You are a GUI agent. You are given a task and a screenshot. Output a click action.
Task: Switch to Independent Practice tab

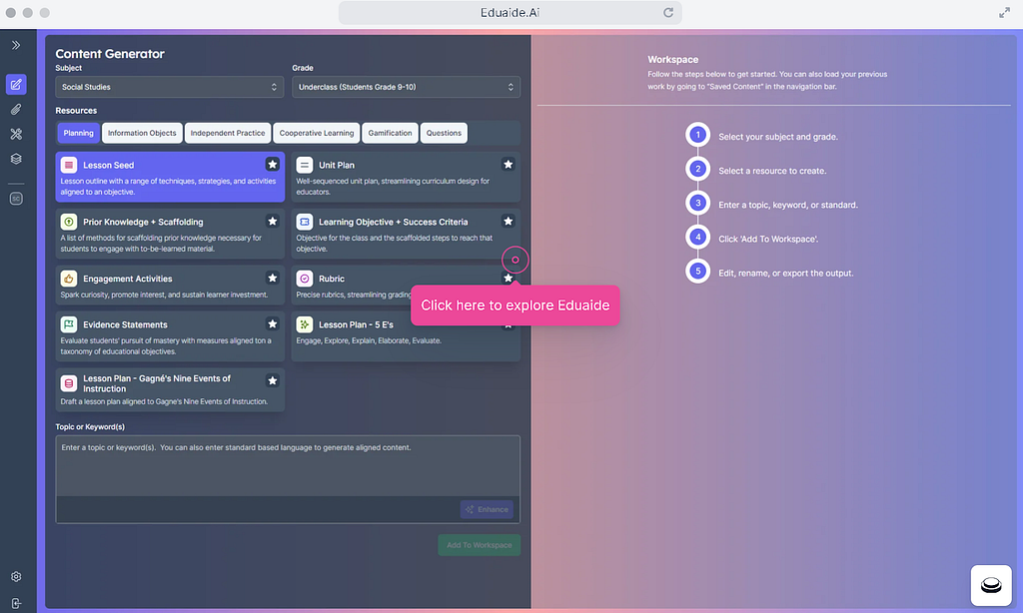(228, 133)
